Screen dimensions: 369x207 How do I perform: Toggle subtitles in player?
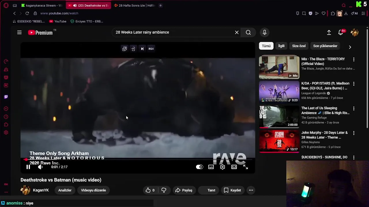tap(211, 167)
